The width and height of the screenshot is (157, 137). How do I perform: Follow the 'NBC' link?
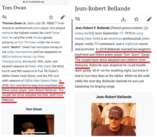tap(5, 57)
